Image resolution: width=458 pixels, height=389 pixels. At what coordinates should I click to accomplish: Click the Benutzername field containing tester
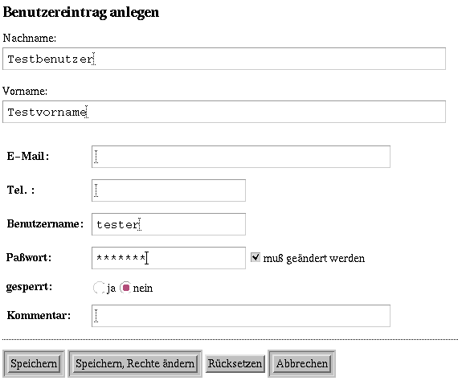tap(169, 224)
